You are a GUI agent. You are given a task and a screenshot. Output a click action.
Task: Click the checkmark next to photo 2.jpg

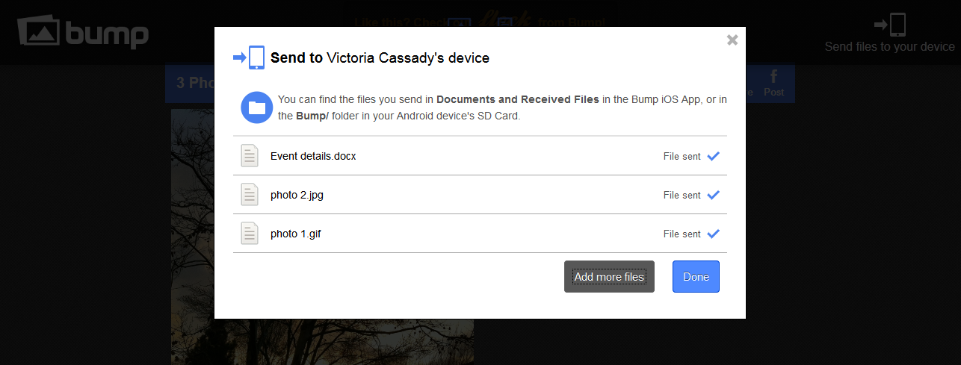tap(713, 195)
